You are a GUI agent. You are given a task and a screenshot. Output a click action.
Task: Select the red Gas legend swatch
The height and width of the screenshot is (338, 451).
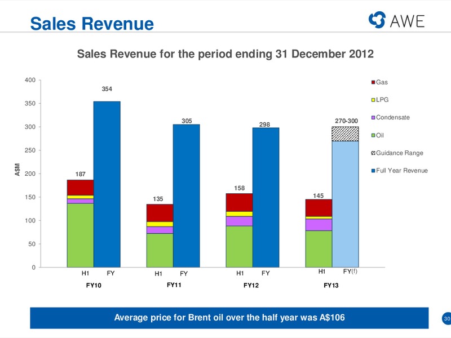click(x=373, y=82)
